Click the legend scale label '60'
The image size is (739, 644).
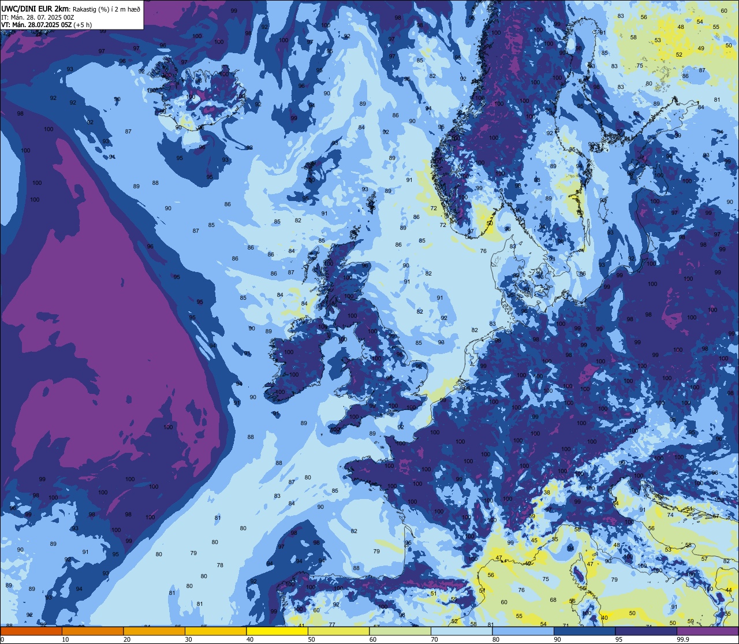(373, 639)
